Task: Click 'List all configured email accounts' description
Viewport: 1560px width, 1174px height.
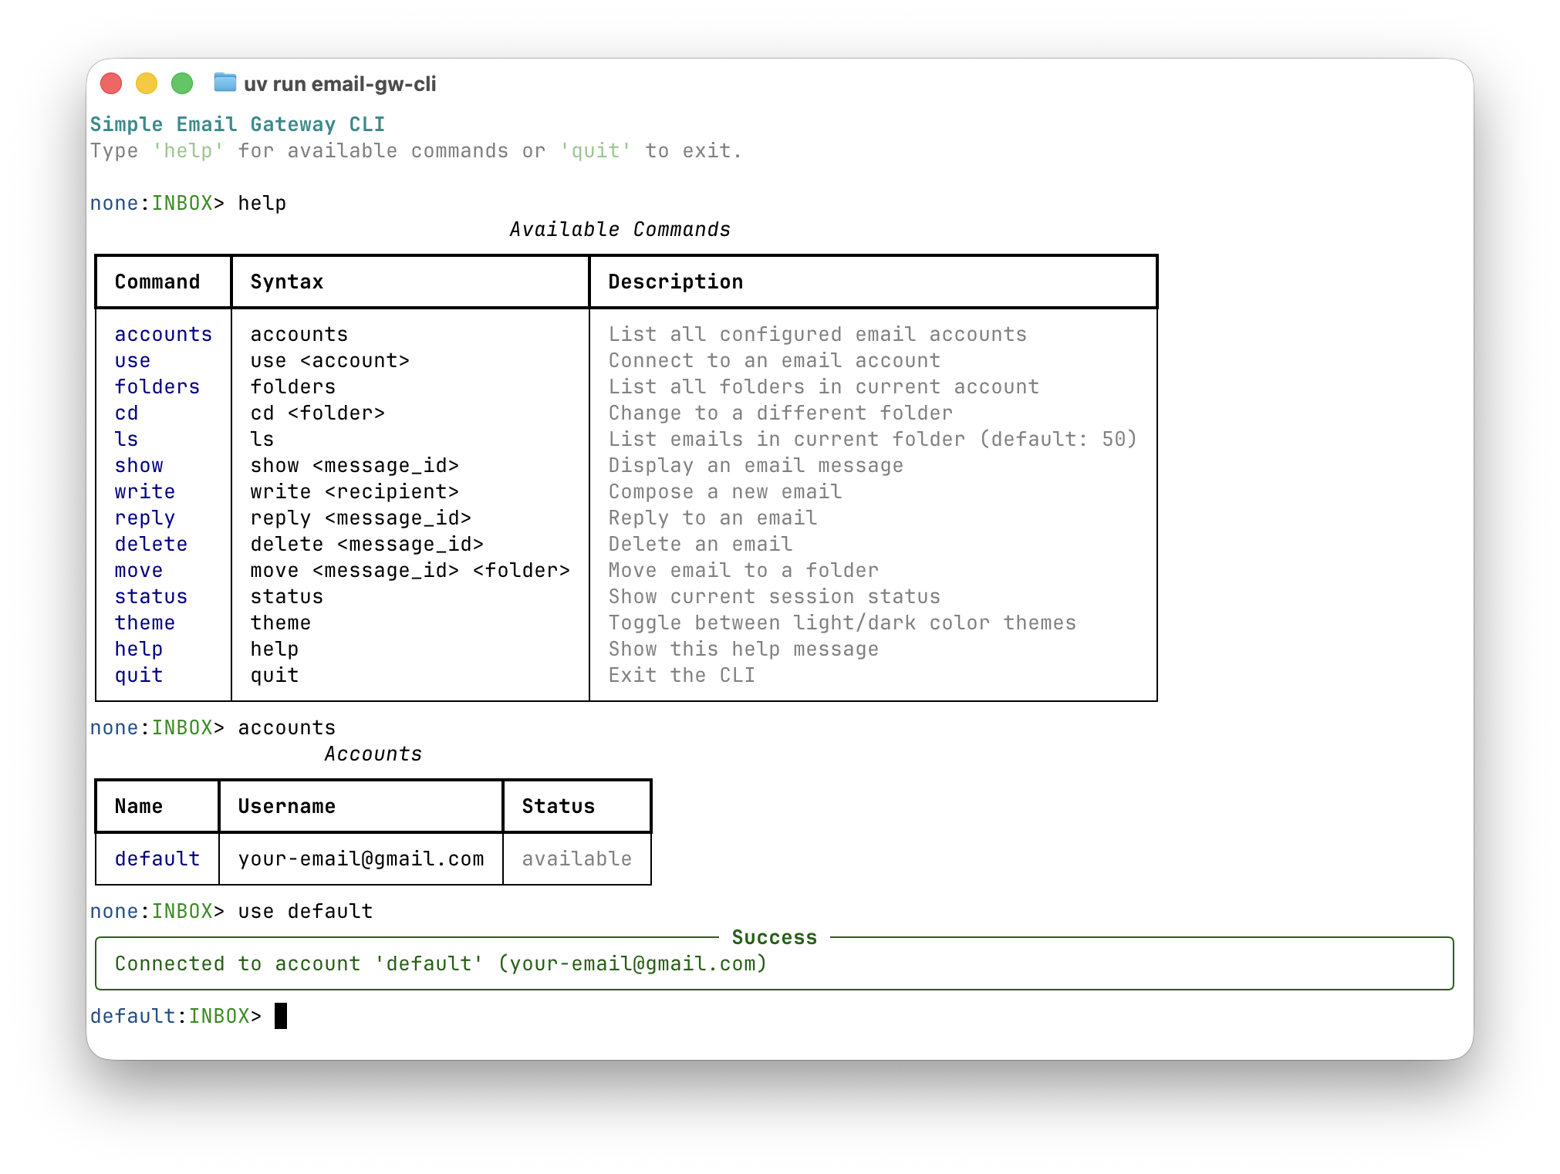Action: [x=818, y=334]
